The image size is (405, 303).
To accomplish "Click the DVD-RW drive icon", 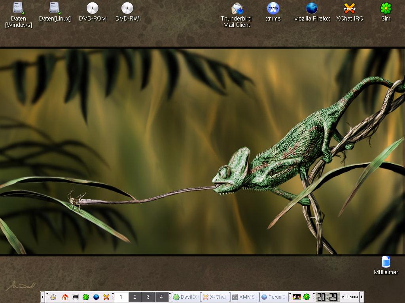I will pyautogui.click(x=127, y=9).
